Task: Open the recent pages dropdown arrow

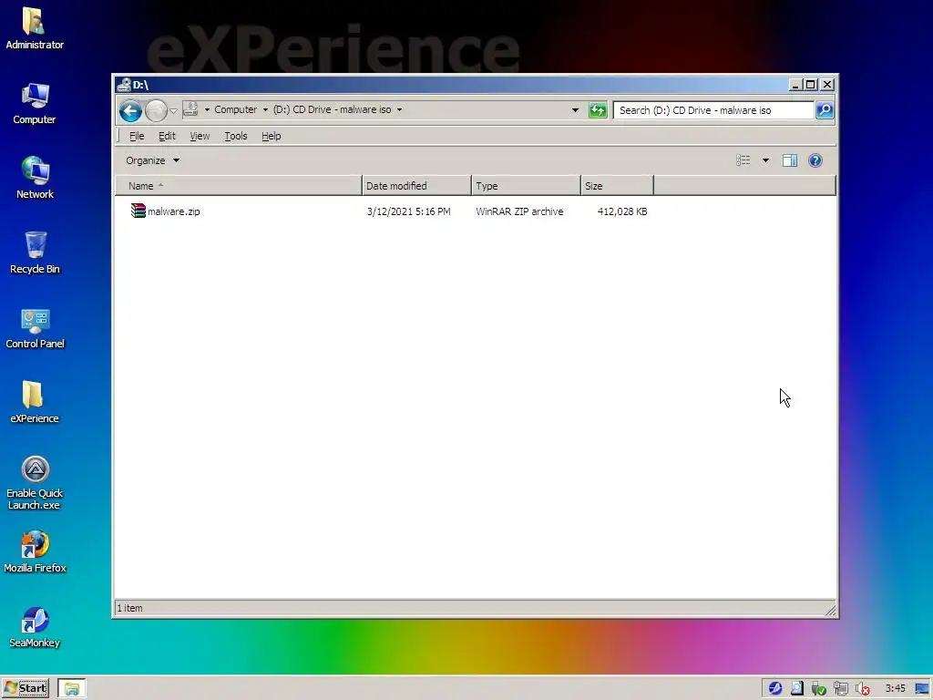Action: click(173, 110)
